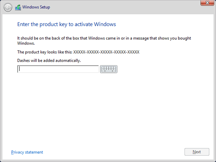The image size is (216, 162).
Task: Click "Dashes will be added automatically" text
Action: [x=49, y=60]
